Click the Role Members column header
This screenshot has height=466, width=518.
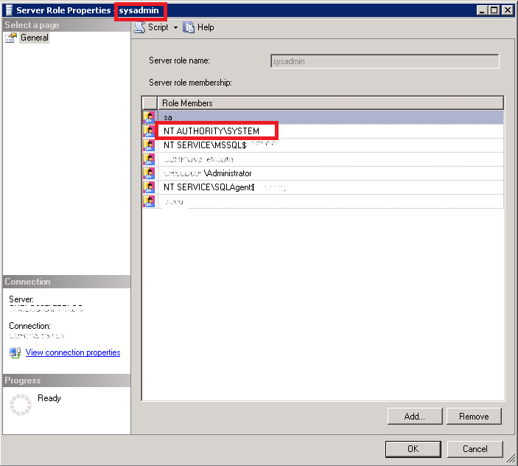(331, 103)
